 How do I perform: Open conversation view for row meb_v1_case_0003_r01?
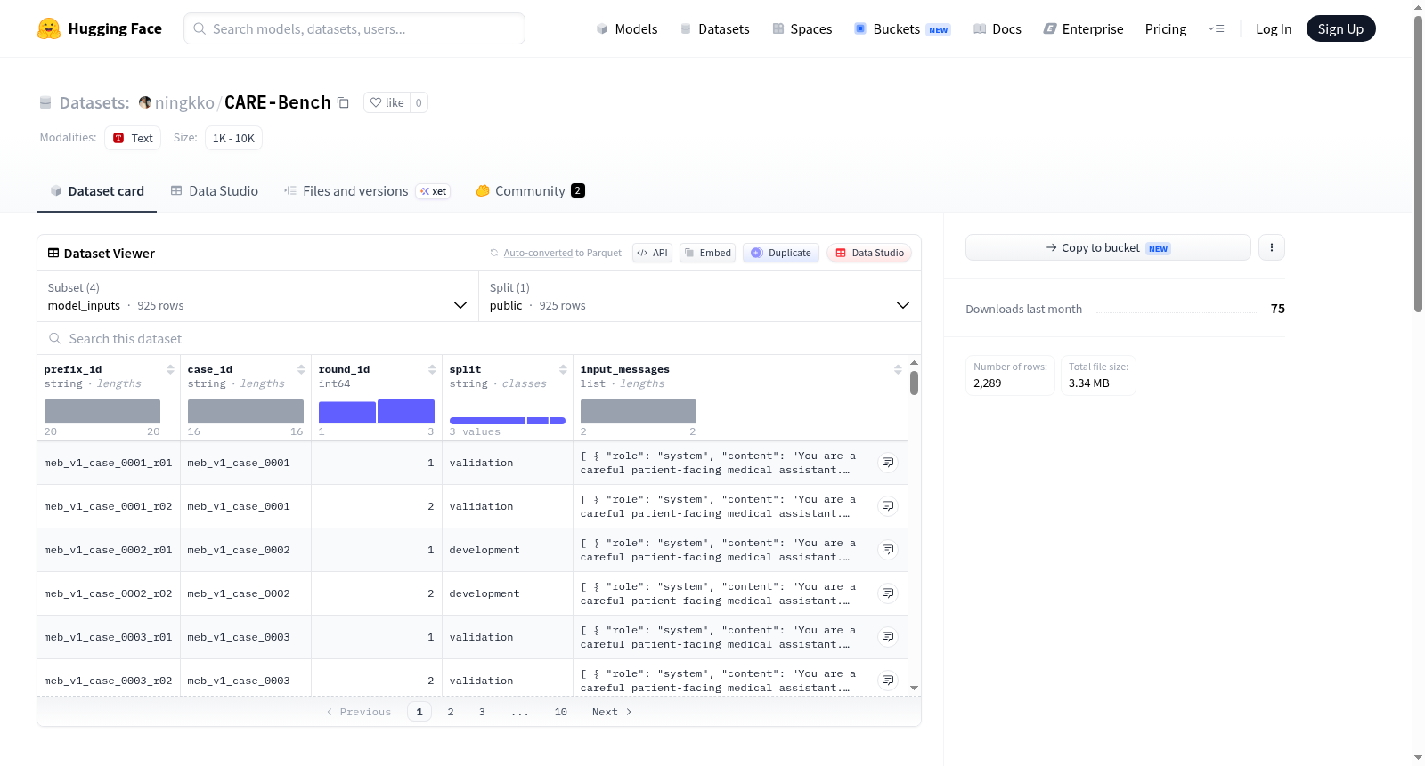888,637
